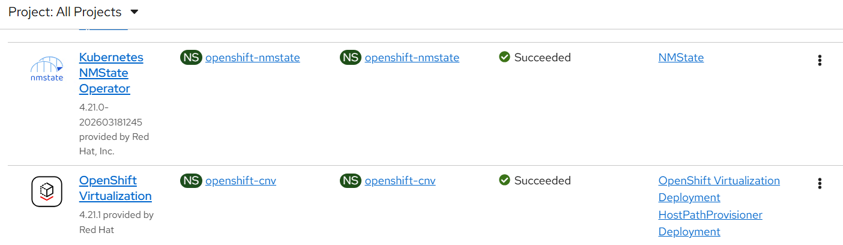The image size is (843, 245).
Task: Click NS badge for openshift-nmstate in Managed Namespaces column
Action: (351, 58)
